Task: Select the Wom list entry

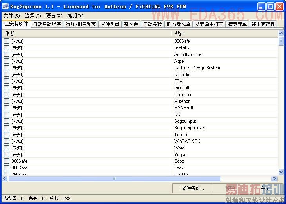Action: pos(179,148)
